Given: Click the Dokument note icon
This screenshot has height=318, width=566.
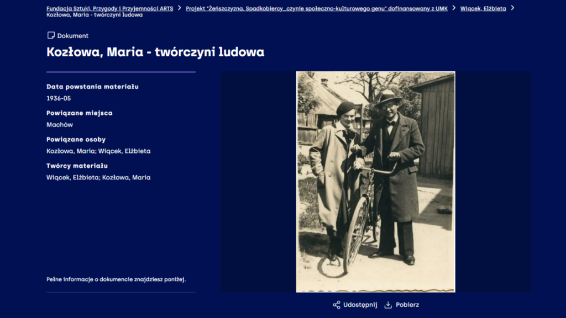Looking at the screenshot, I should pos(51,35).
